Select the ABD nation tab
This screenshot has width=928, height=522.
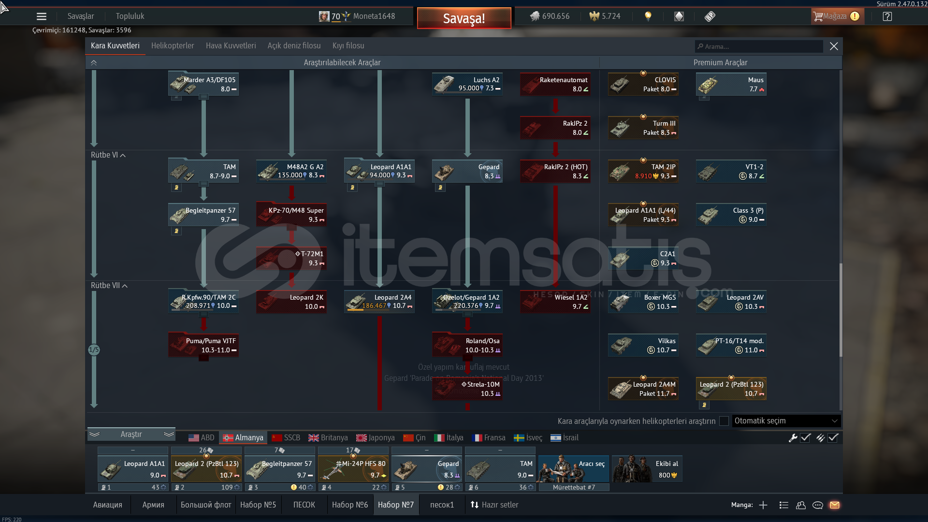pos(202,438)
